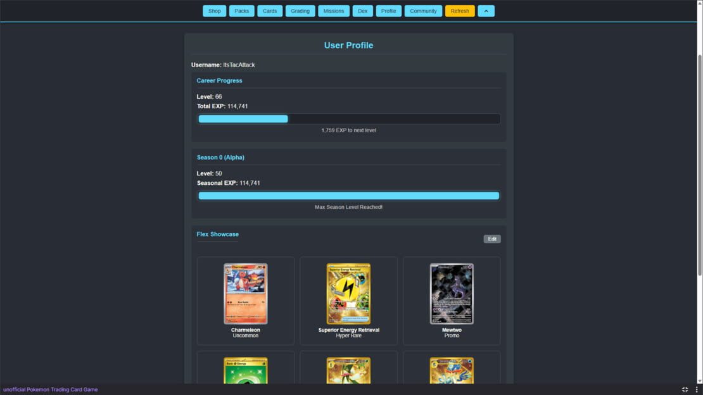Select the Mewtwo promo card image
Image resolution: width=703 pixels, height=395 pixels.
[x=452, y=294]
